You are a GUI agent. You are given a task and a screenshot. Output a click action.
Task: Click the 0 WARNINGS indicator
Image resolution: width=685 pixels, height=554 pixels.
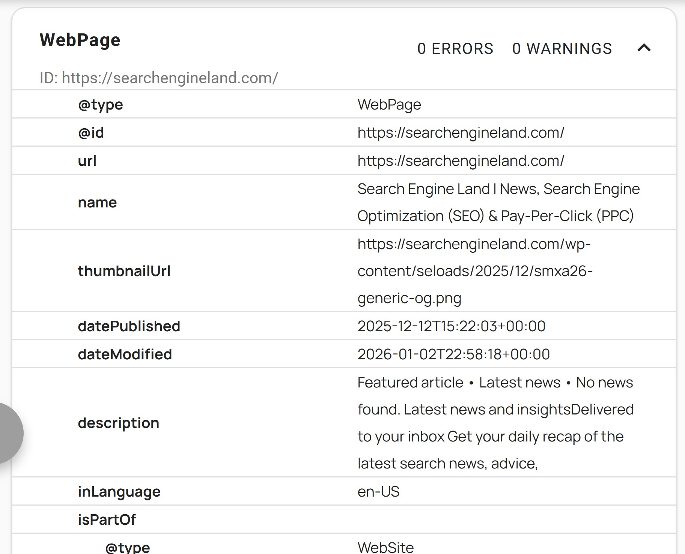(562, 49)
